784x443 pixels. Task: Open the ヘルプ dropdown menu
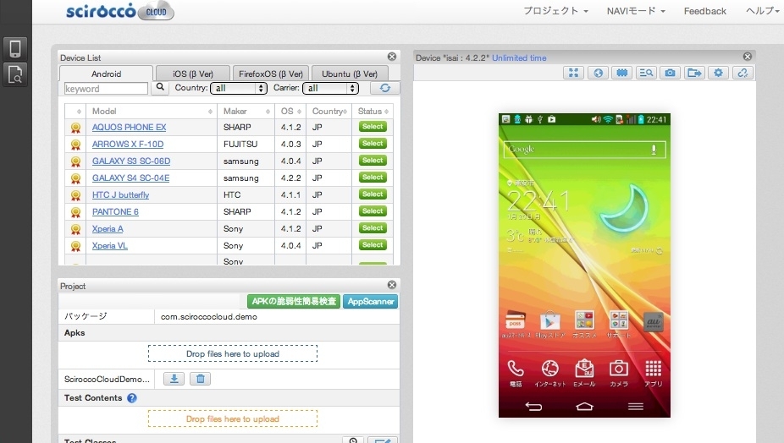pos(763,11)
